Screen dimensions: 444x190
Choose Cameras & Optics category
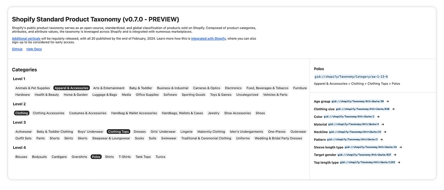(x=207, y=88)
